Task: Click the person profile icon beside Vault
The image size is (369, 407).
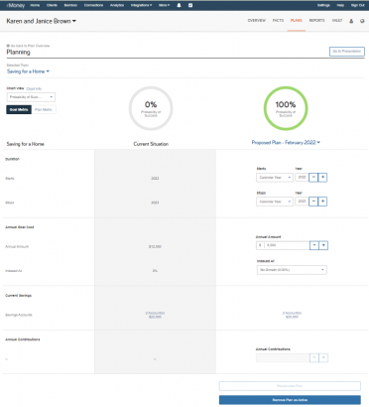Action: coord(351,21)
